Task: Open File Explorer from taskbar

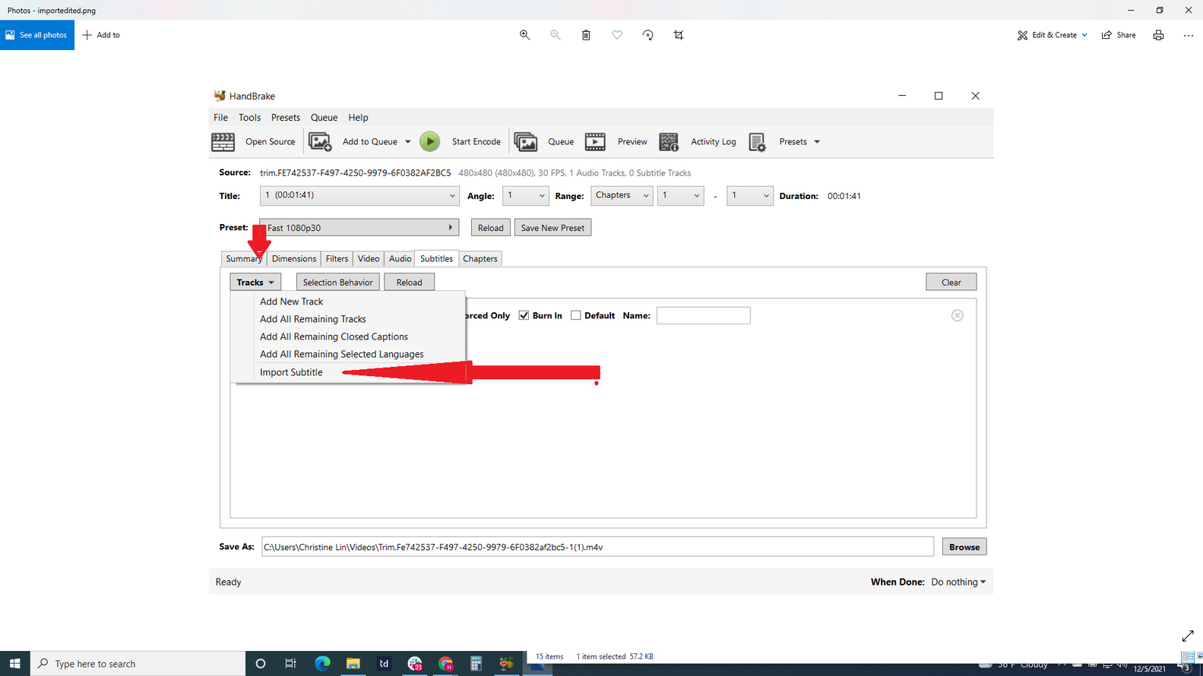Action: point(353,663)
